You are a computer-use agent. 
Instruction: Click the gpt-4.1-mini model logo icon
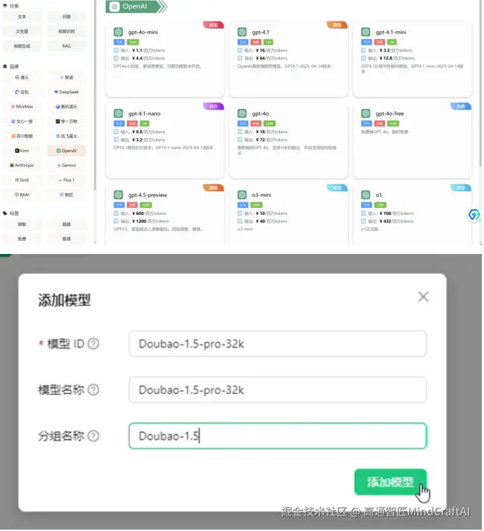[x=365, y=32]
